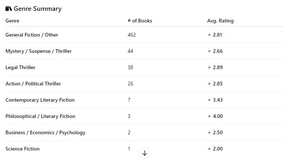Click the Legal Thriller genre name

click(x=20, y=68)
